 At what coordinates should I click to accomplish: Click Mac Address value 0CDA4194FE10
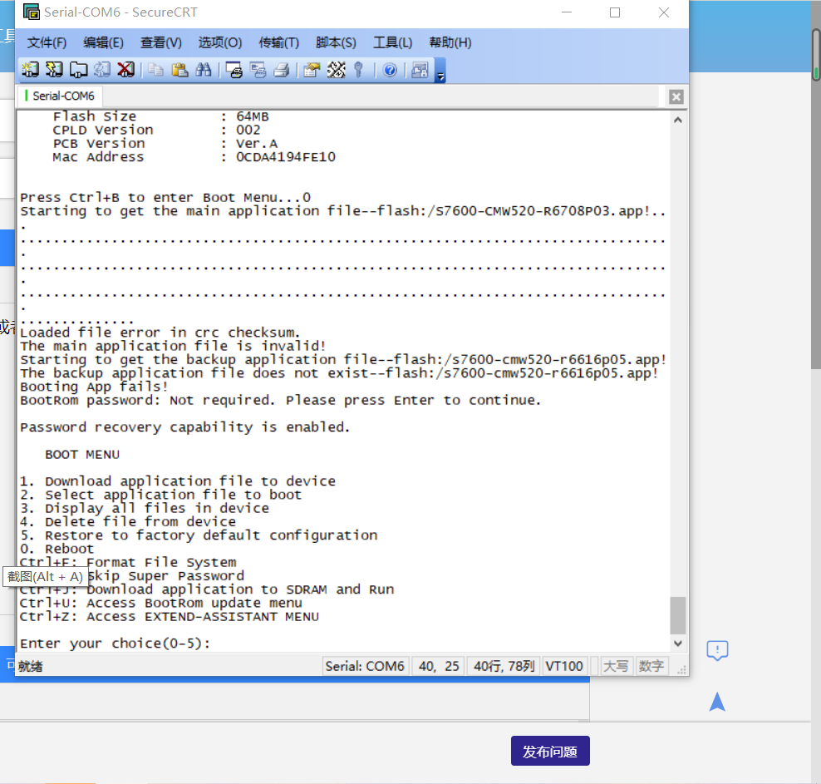click(x=286, y=156)
